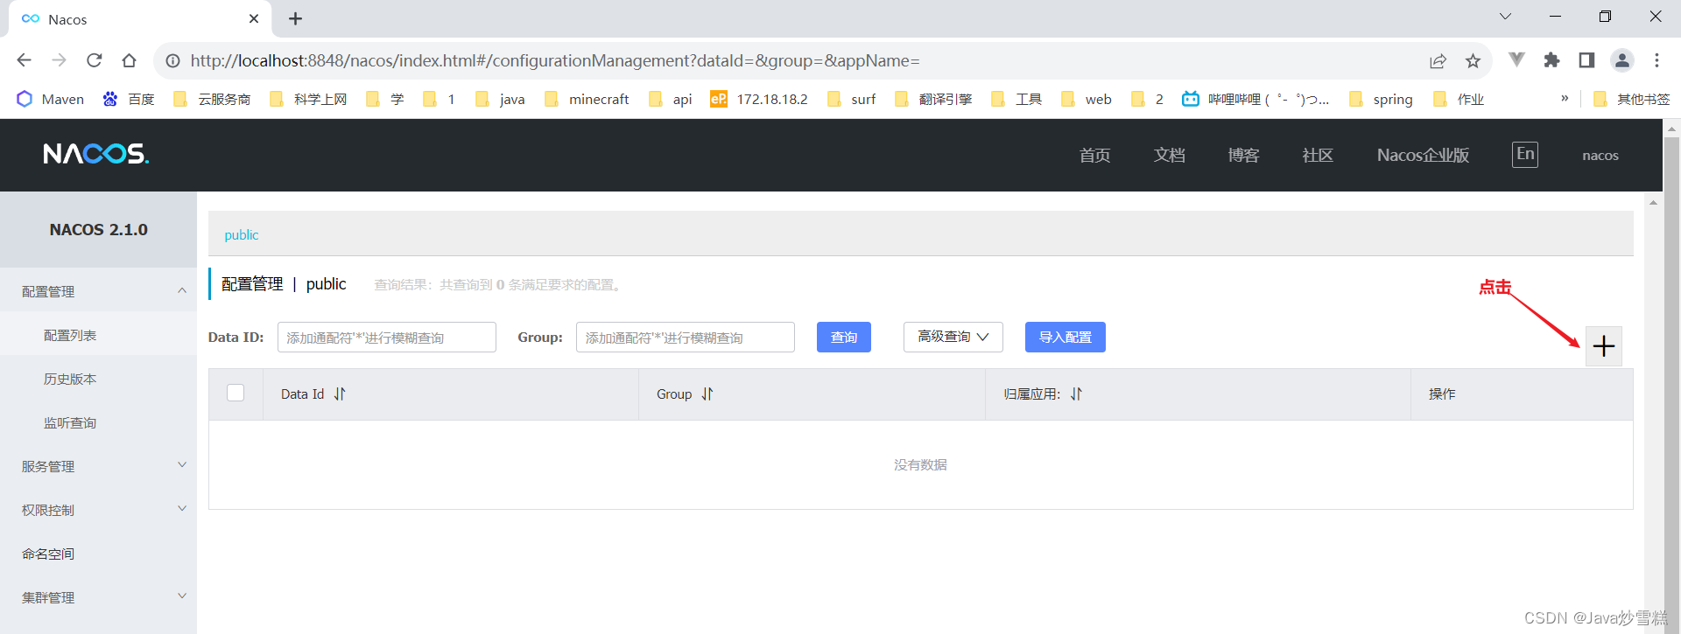The width and height of the screenshot is (1681, 634).
Task: Open 其他书签 bookmarks folder
Action: point(1632,99)
